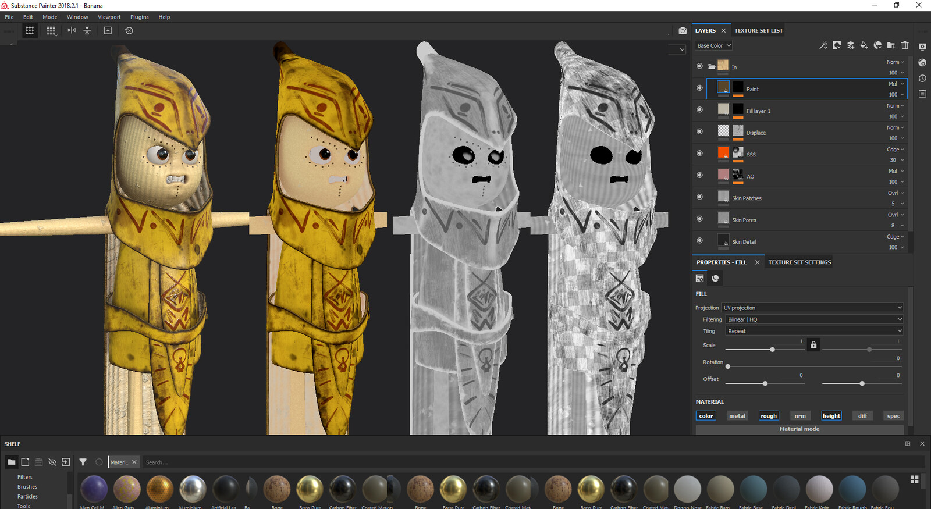Open display settings from right dock
The height and width of the screenshot is (509, 931).
coord(922,47)
